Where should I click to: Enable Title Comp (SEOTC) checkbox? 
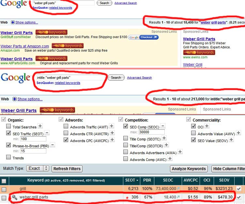coord(126,138)
